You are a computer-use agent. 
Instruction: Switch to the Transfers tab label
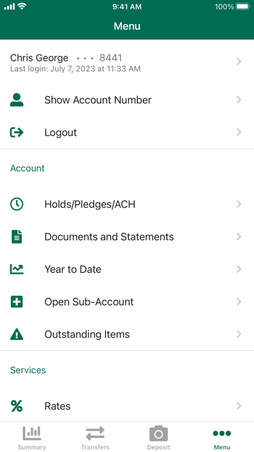[95, 447]
